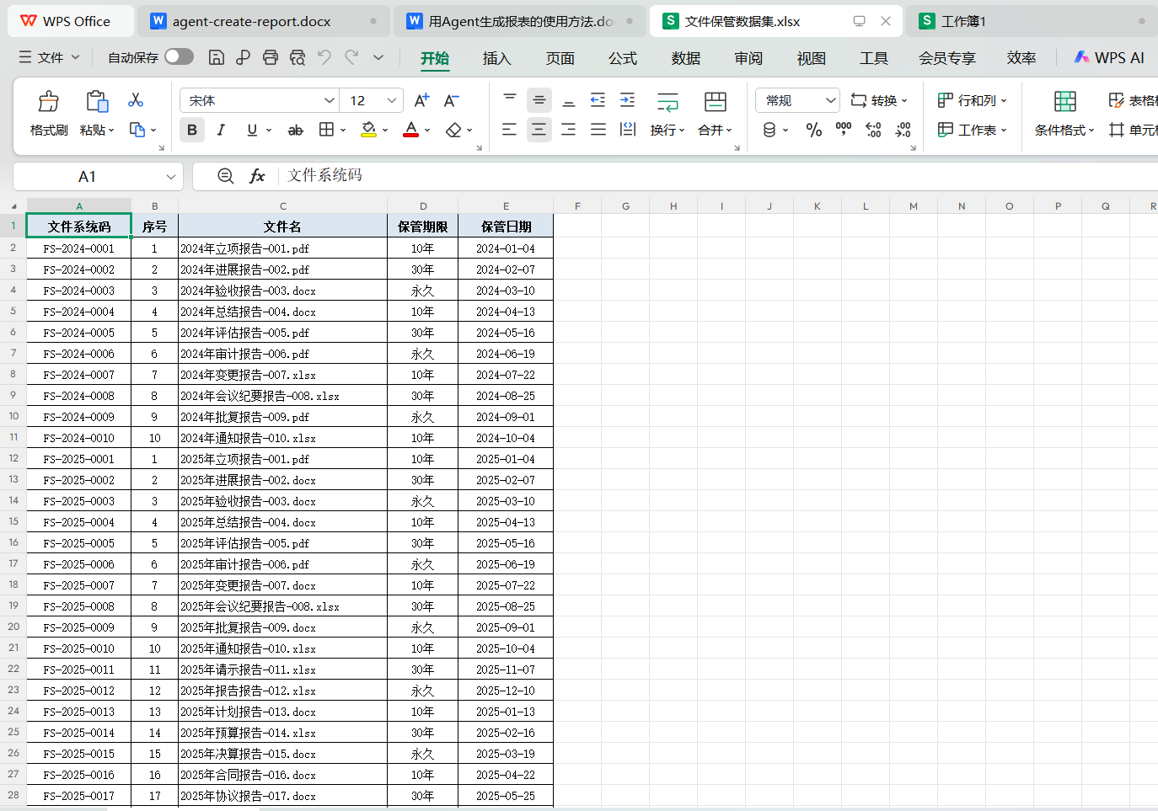Image resolution: width=1158 pixels, height=811 pixels.
Task: Click the WPS AI button
Action: tap(1109, 57)
